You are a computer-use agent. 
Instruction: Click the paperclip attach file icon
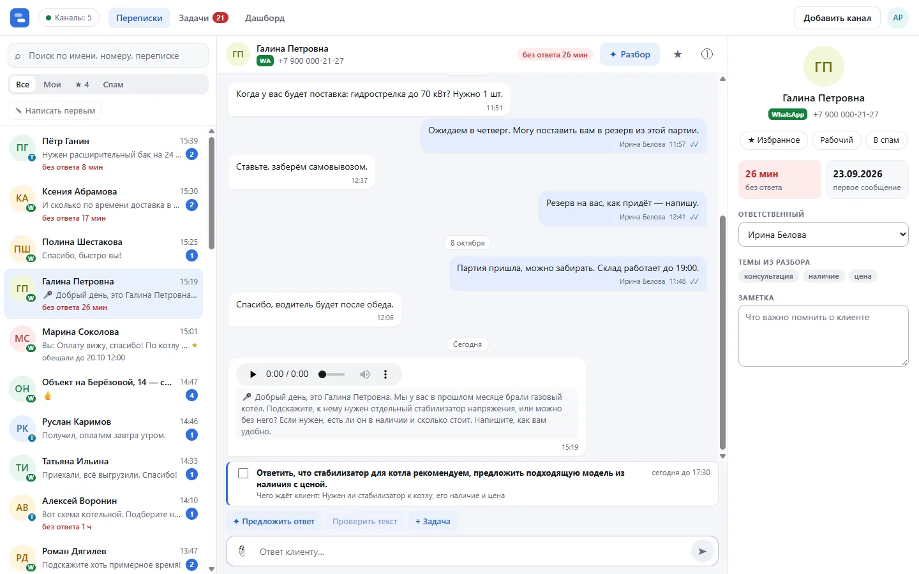coord(242,551)
